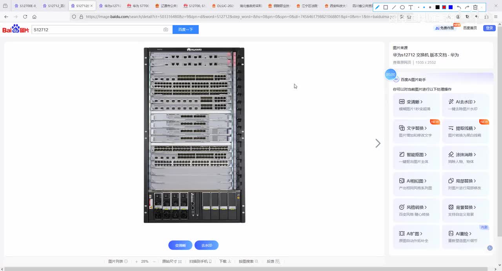Open the 变清晰 AI enhance card

click(x=417, y=105)
